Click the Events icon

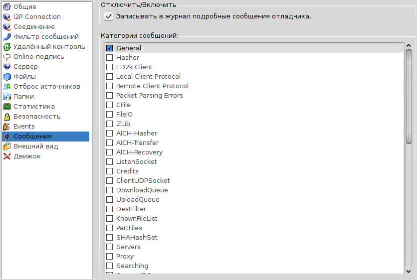(7, 127)
